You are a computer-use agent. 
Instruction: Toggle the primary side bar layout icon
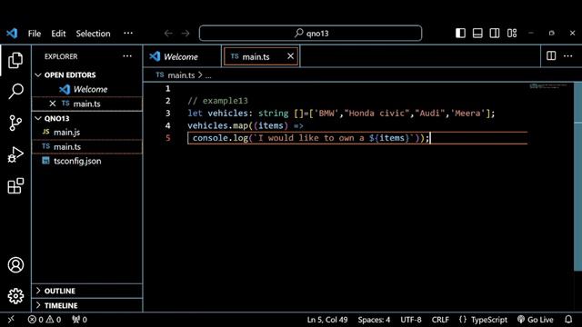pyautogui.click(x=460, y=33)
